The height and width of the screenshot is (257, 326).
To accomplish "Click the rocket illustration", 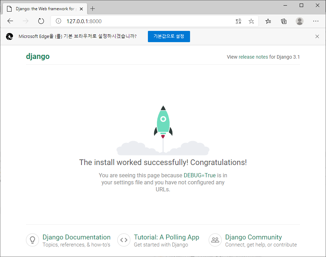I will pos(163,130).
